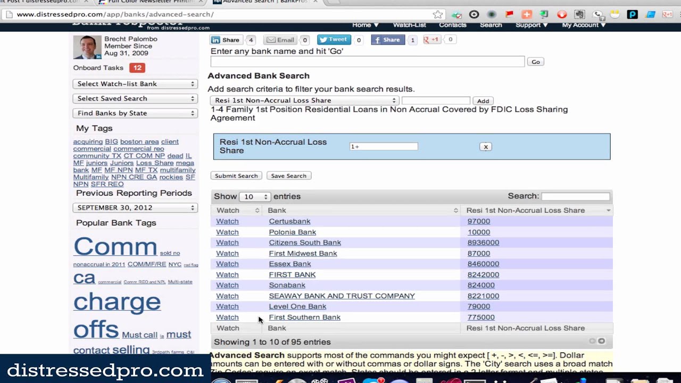
Task: Click the red flag extension icon
Action: tap(509, 14)
